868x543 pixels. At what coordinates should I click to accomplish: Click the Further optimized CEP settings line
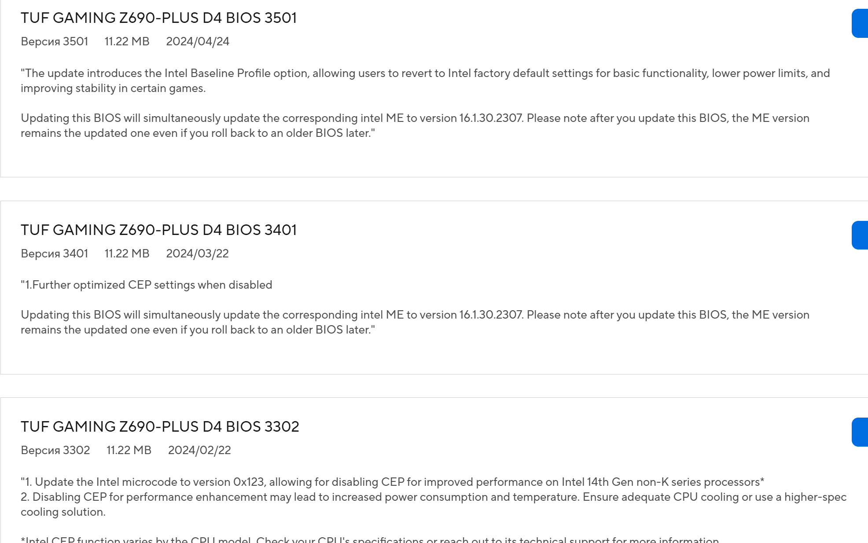(147, 285)
